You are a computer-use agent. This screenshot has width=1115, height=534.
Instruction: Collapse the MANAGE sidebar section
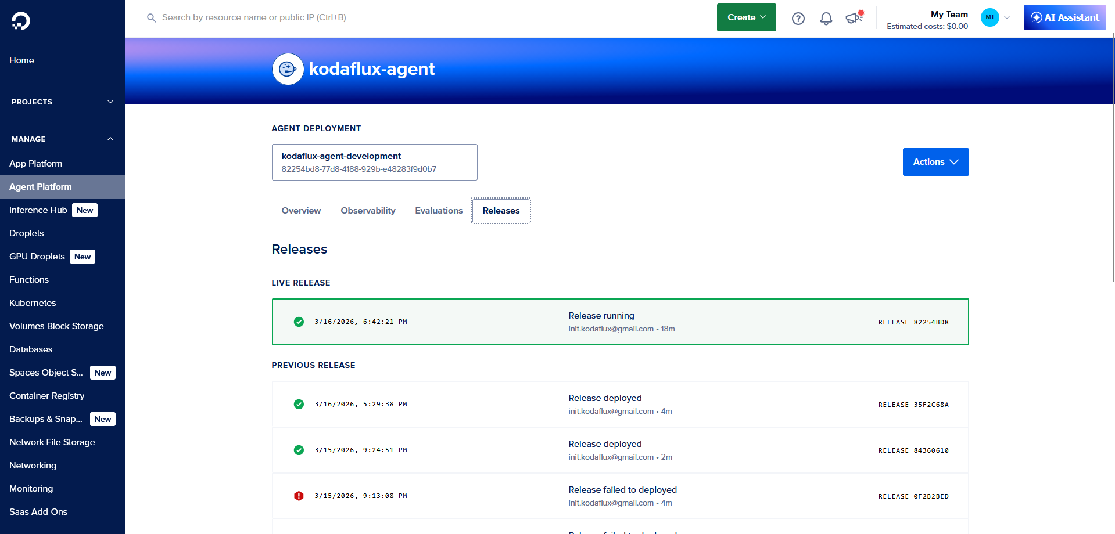coord(62,139)
